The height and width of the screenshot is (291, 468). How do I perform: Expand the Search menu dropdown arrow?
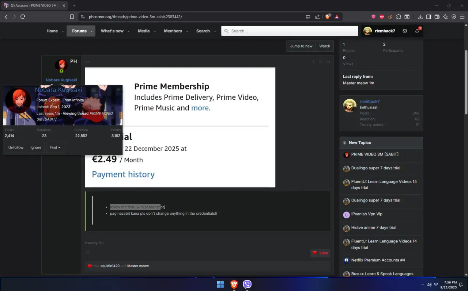click(215, 31)
